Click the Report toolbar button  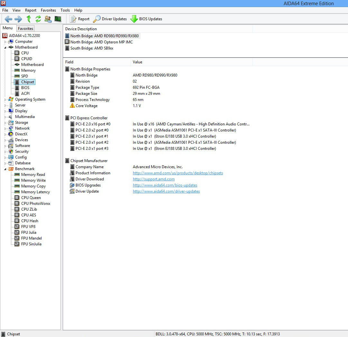tap(80, 19)
